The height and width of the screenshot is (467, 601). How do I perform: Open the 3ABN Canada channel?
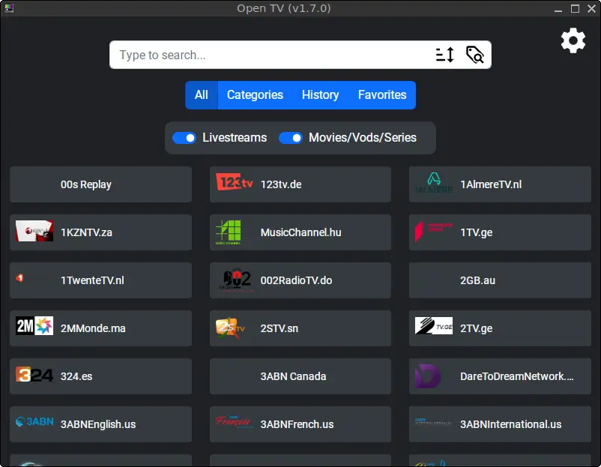point(300,376)
